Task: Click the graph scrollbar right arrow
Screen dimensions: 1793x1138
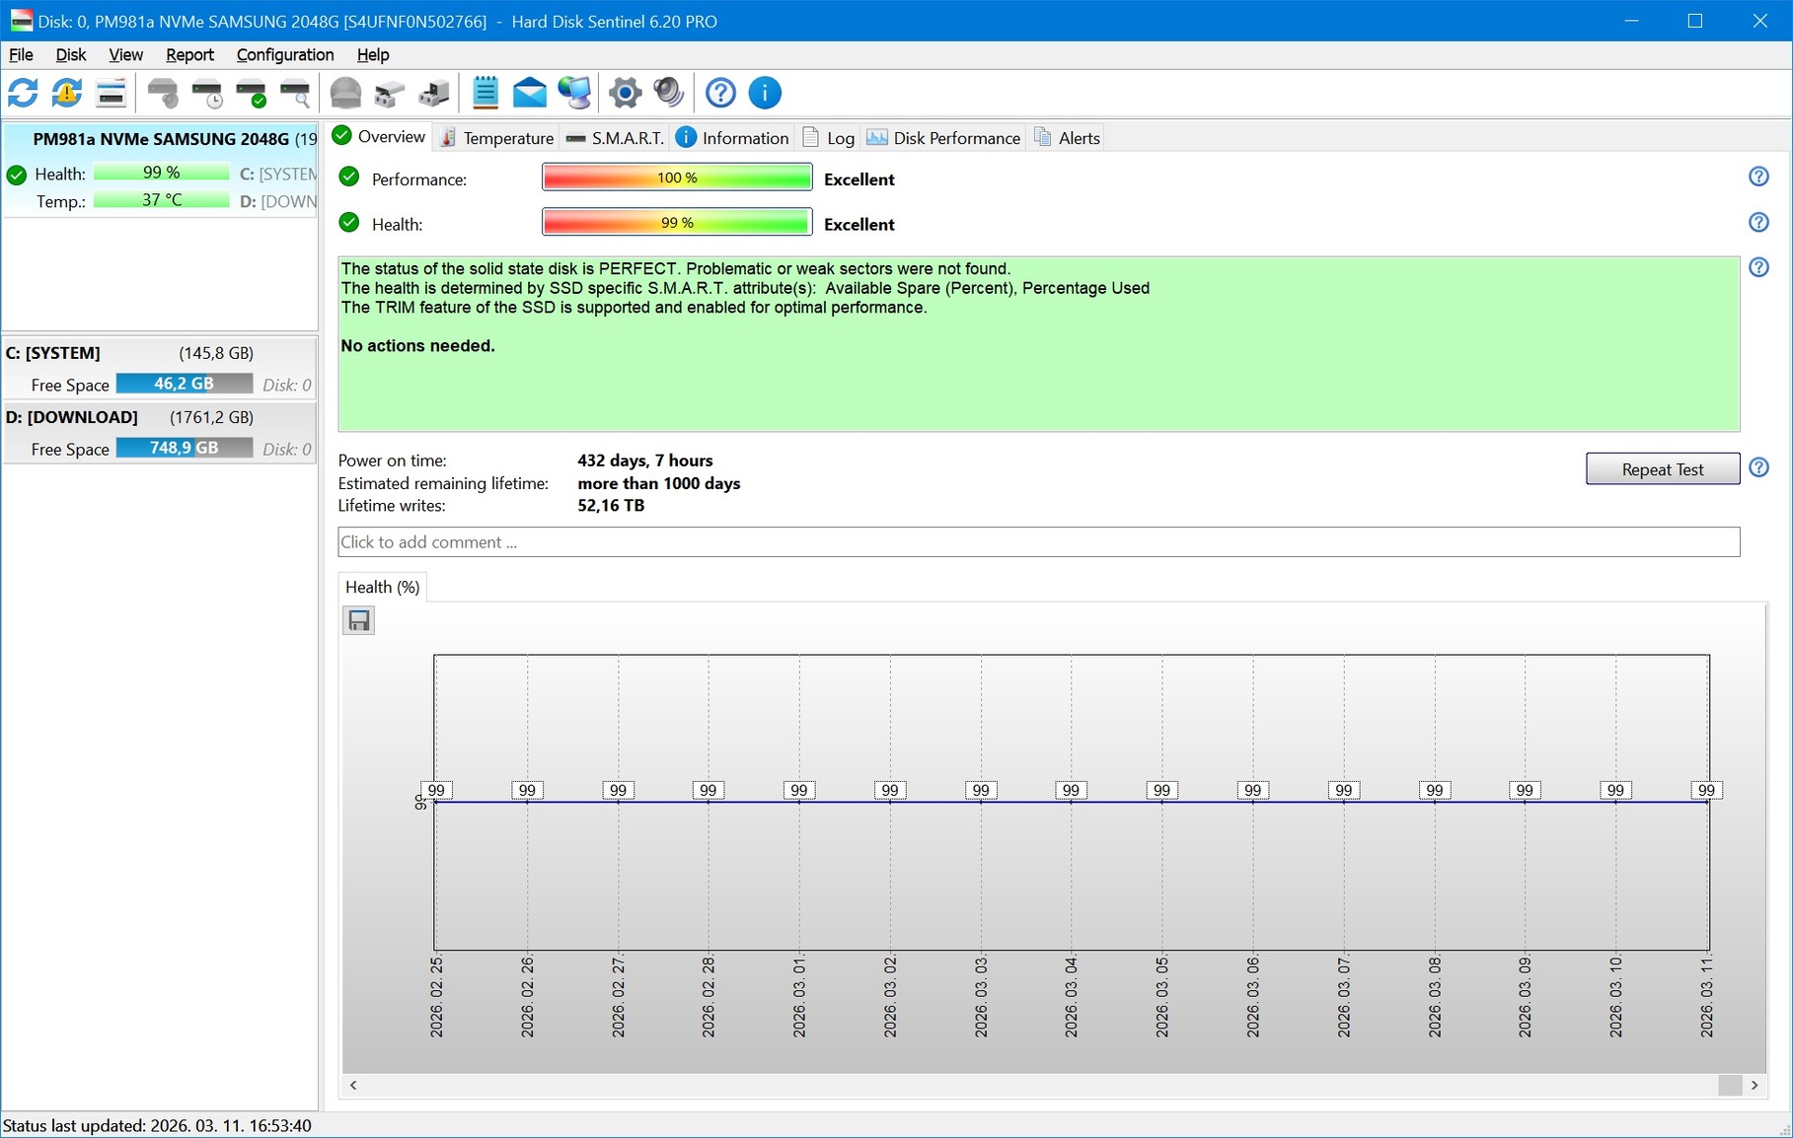Action: [x=1755, y=1085]
